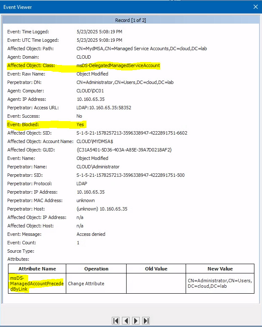Click the New Value column header
This screenshot has width=262, height=327.
coord(220,269)
